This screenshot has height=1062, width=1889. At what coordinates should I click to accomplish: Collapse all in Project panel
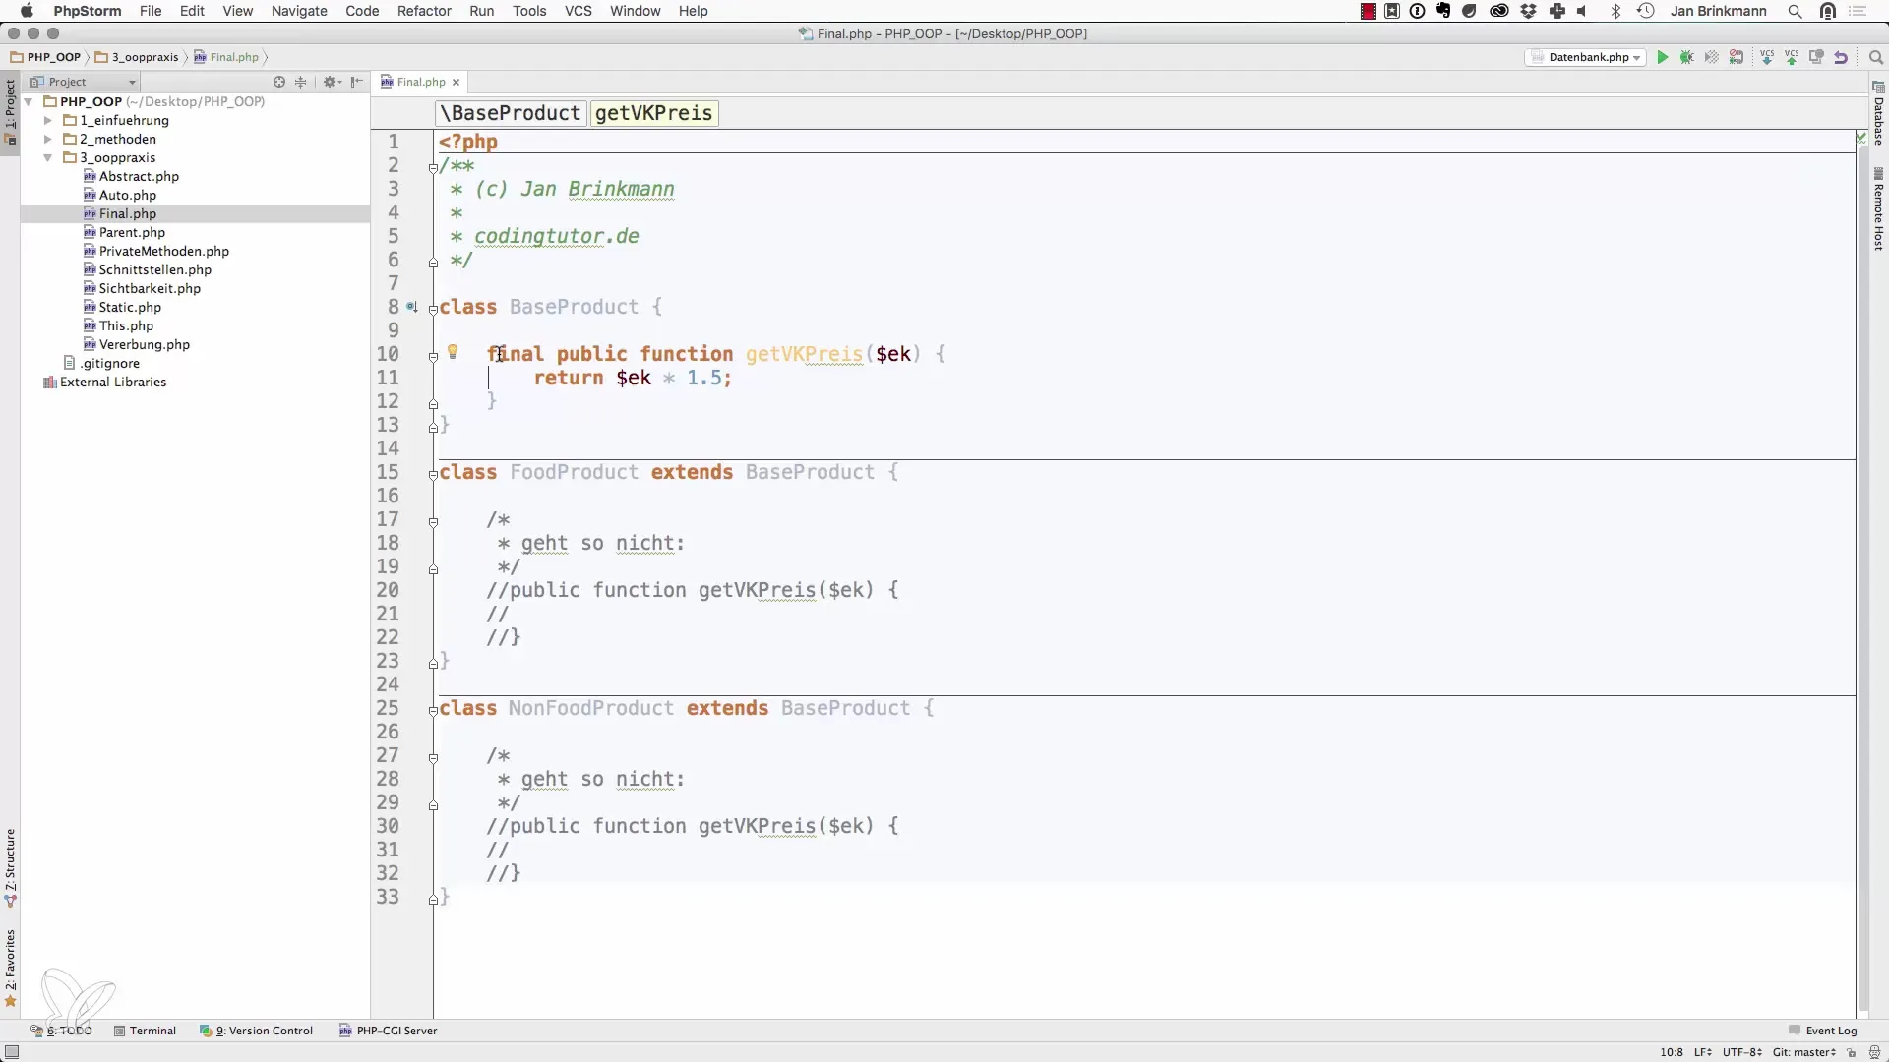301,82
